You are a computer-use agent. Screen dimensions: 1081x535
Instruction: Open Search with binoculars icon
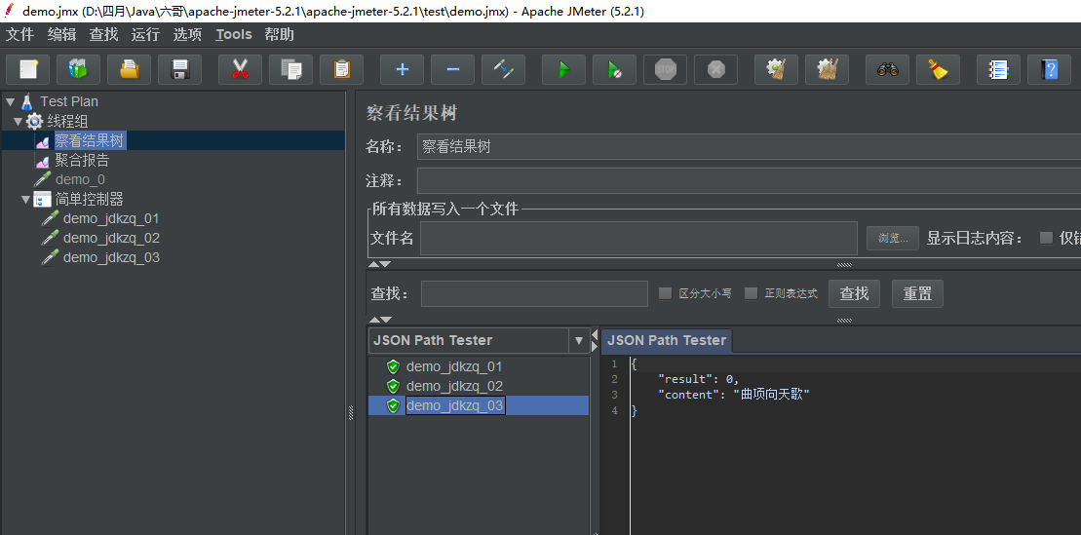(887, 69)
